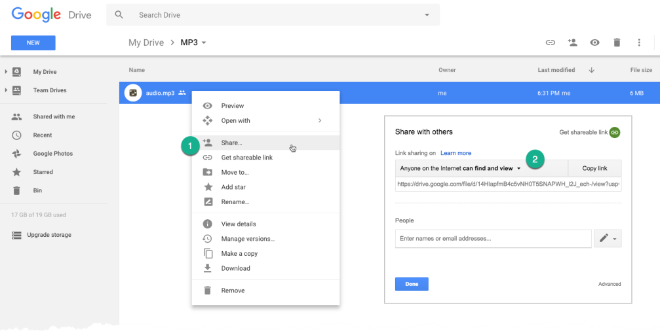The image size is (660, 331).
Task: Choose Preview from the context menu
Action: [x=265, y=106]
